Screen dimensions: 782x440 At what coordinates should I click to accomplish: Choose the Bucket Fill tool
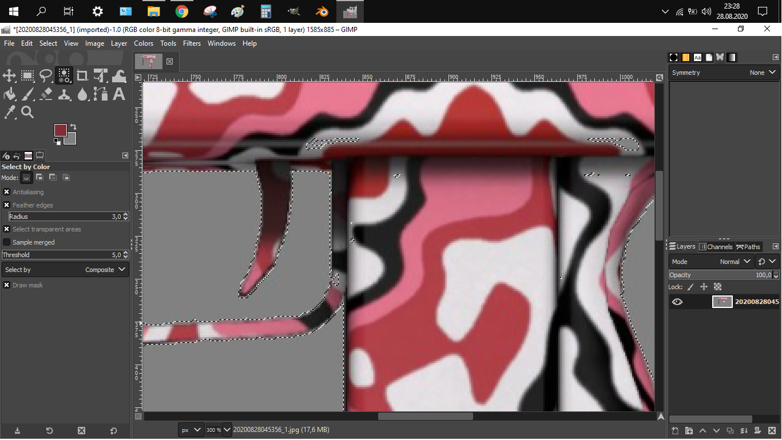(9, 94)
